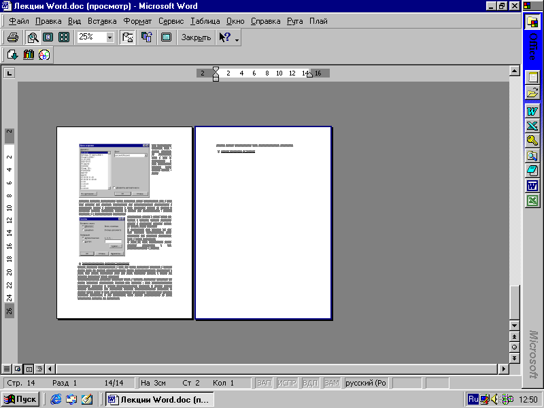Click the green X document icon in shortcut bar
The image size is (544, 408).
click(x=532, y=201)
